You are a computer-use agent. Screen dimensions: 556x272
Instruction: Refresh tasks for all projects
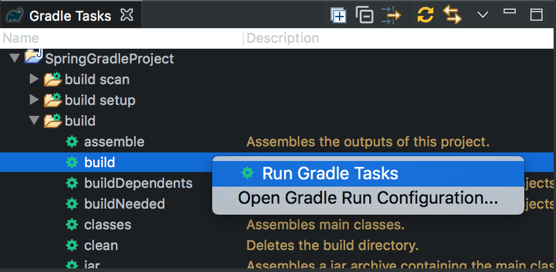pos(425,15)
